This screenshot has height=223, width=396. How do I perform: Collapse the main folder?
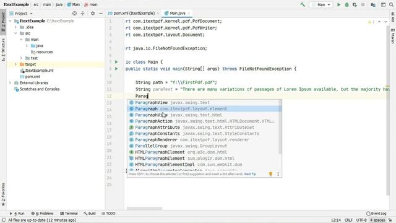(21, 40)
